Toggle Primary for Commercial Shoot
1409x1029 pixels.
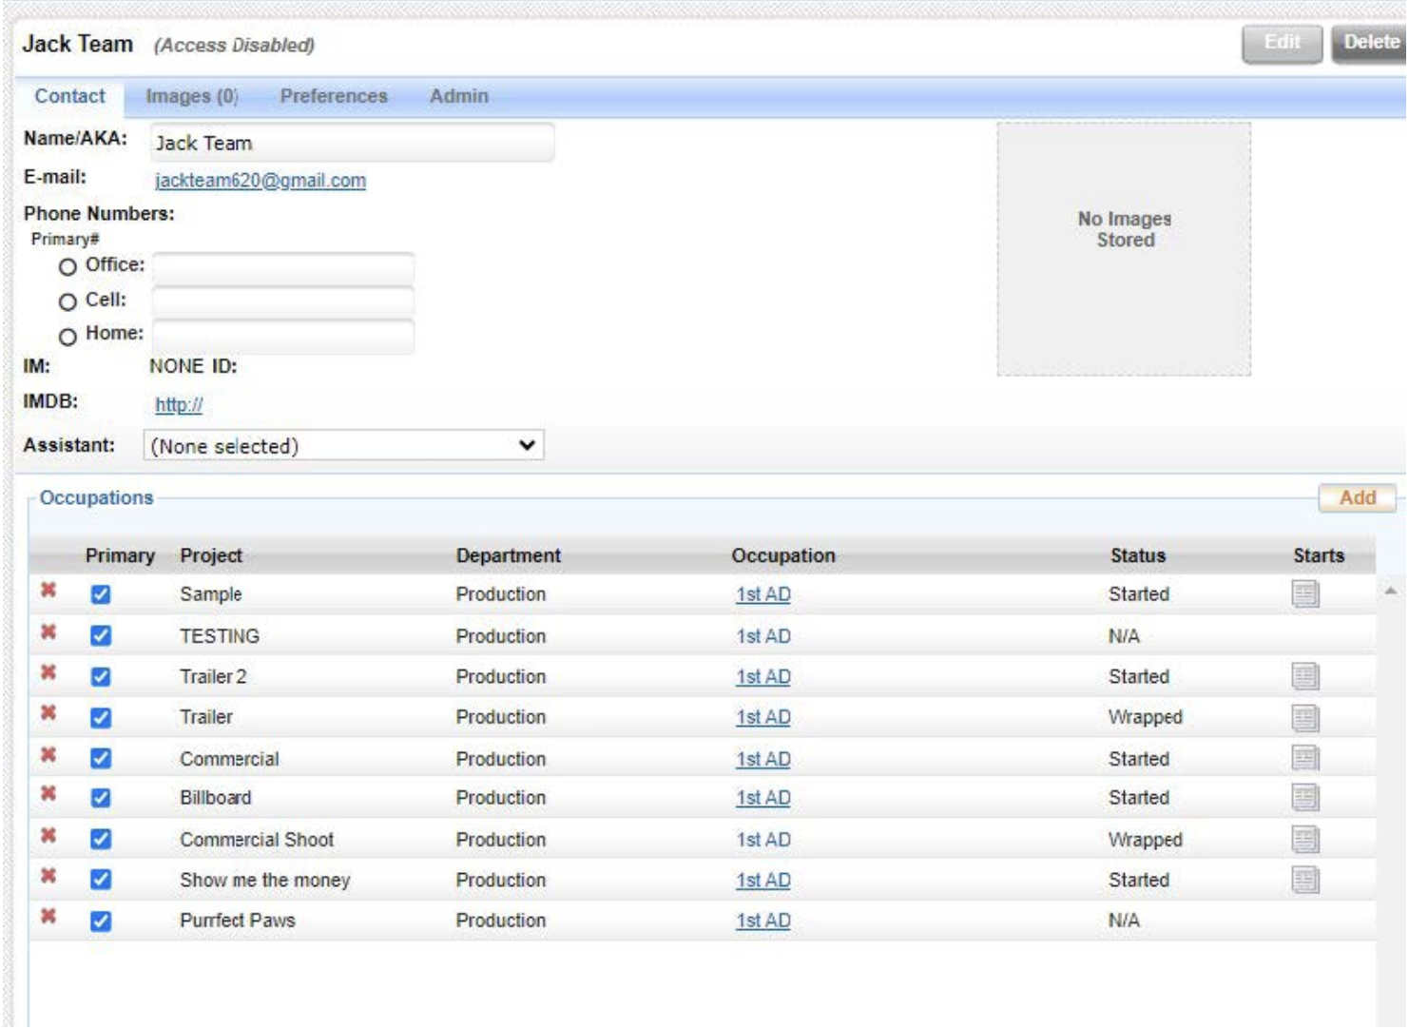(x=101, y=839)
